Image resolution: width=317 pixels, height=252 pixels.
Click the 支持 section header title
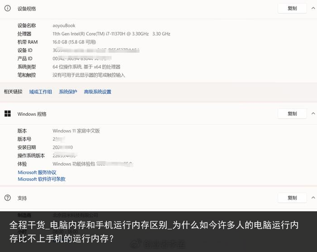(x=22, y=198)
